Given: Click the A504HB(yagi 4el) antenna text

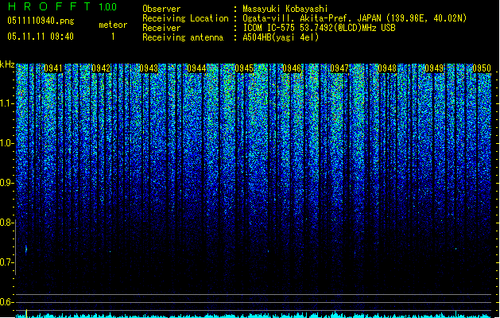Looking at the screenshot, I should pyautogui.click(x=281, y=37).
